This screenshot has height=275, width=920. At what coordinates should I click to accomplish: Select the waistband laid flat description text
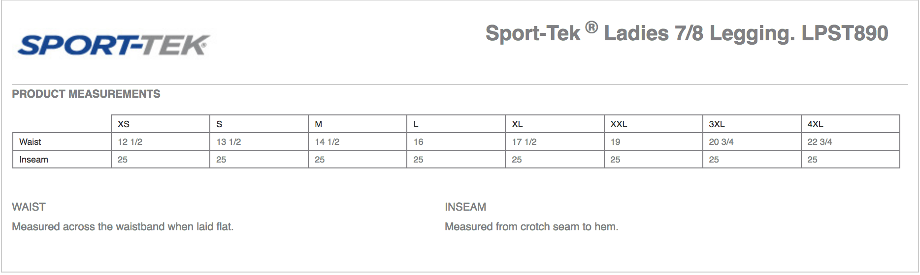click(123, 226)
